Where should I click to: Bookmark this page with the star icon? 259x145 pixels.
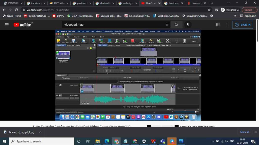(x=209, y=10)
